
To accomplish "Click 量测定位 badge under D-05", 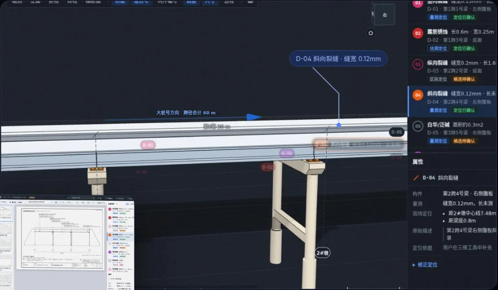I will [438, 141].
